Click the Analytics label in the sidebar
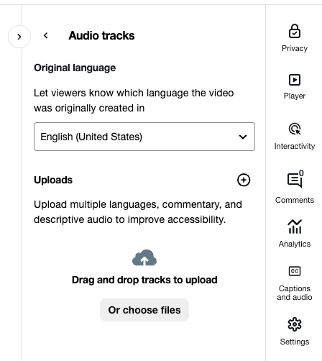Viewport: 322px width, 361px height. (x=295, y=244)
